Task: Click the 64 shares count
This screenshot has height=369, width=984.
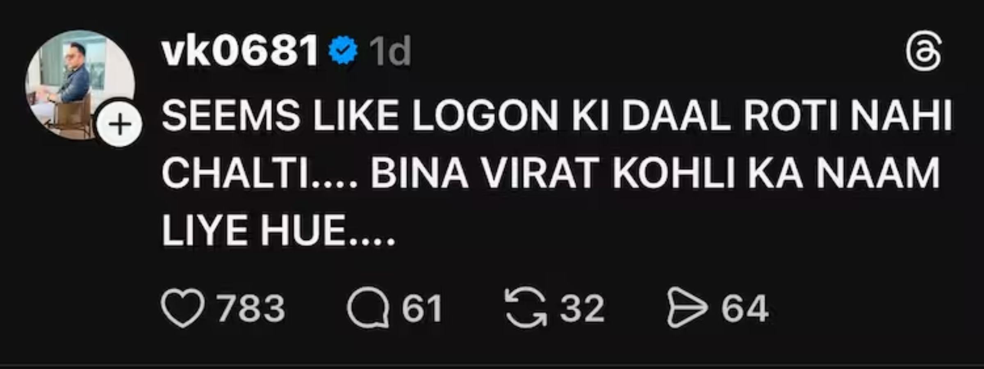Action: (745, 308)
